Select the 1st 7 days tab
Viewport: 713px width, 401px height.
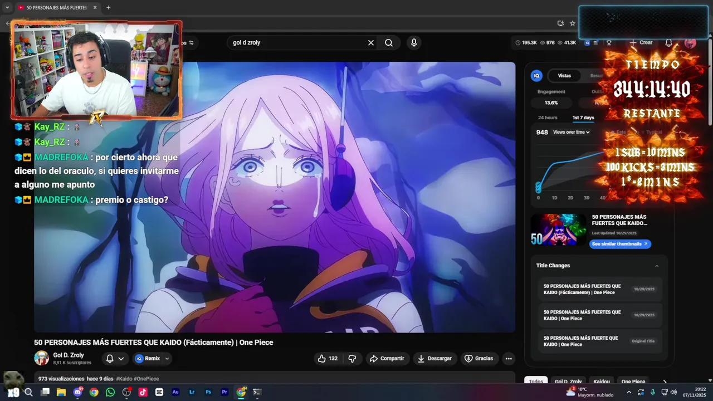point(583,118)
